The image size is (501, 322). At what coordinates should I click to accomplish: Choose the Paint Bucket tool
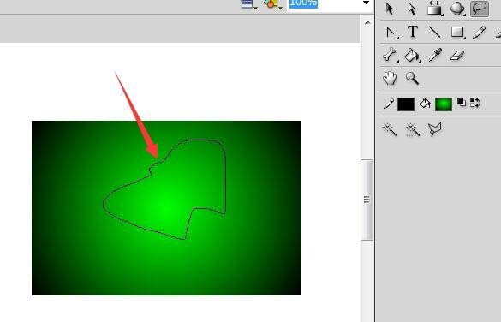click(412, 56)
